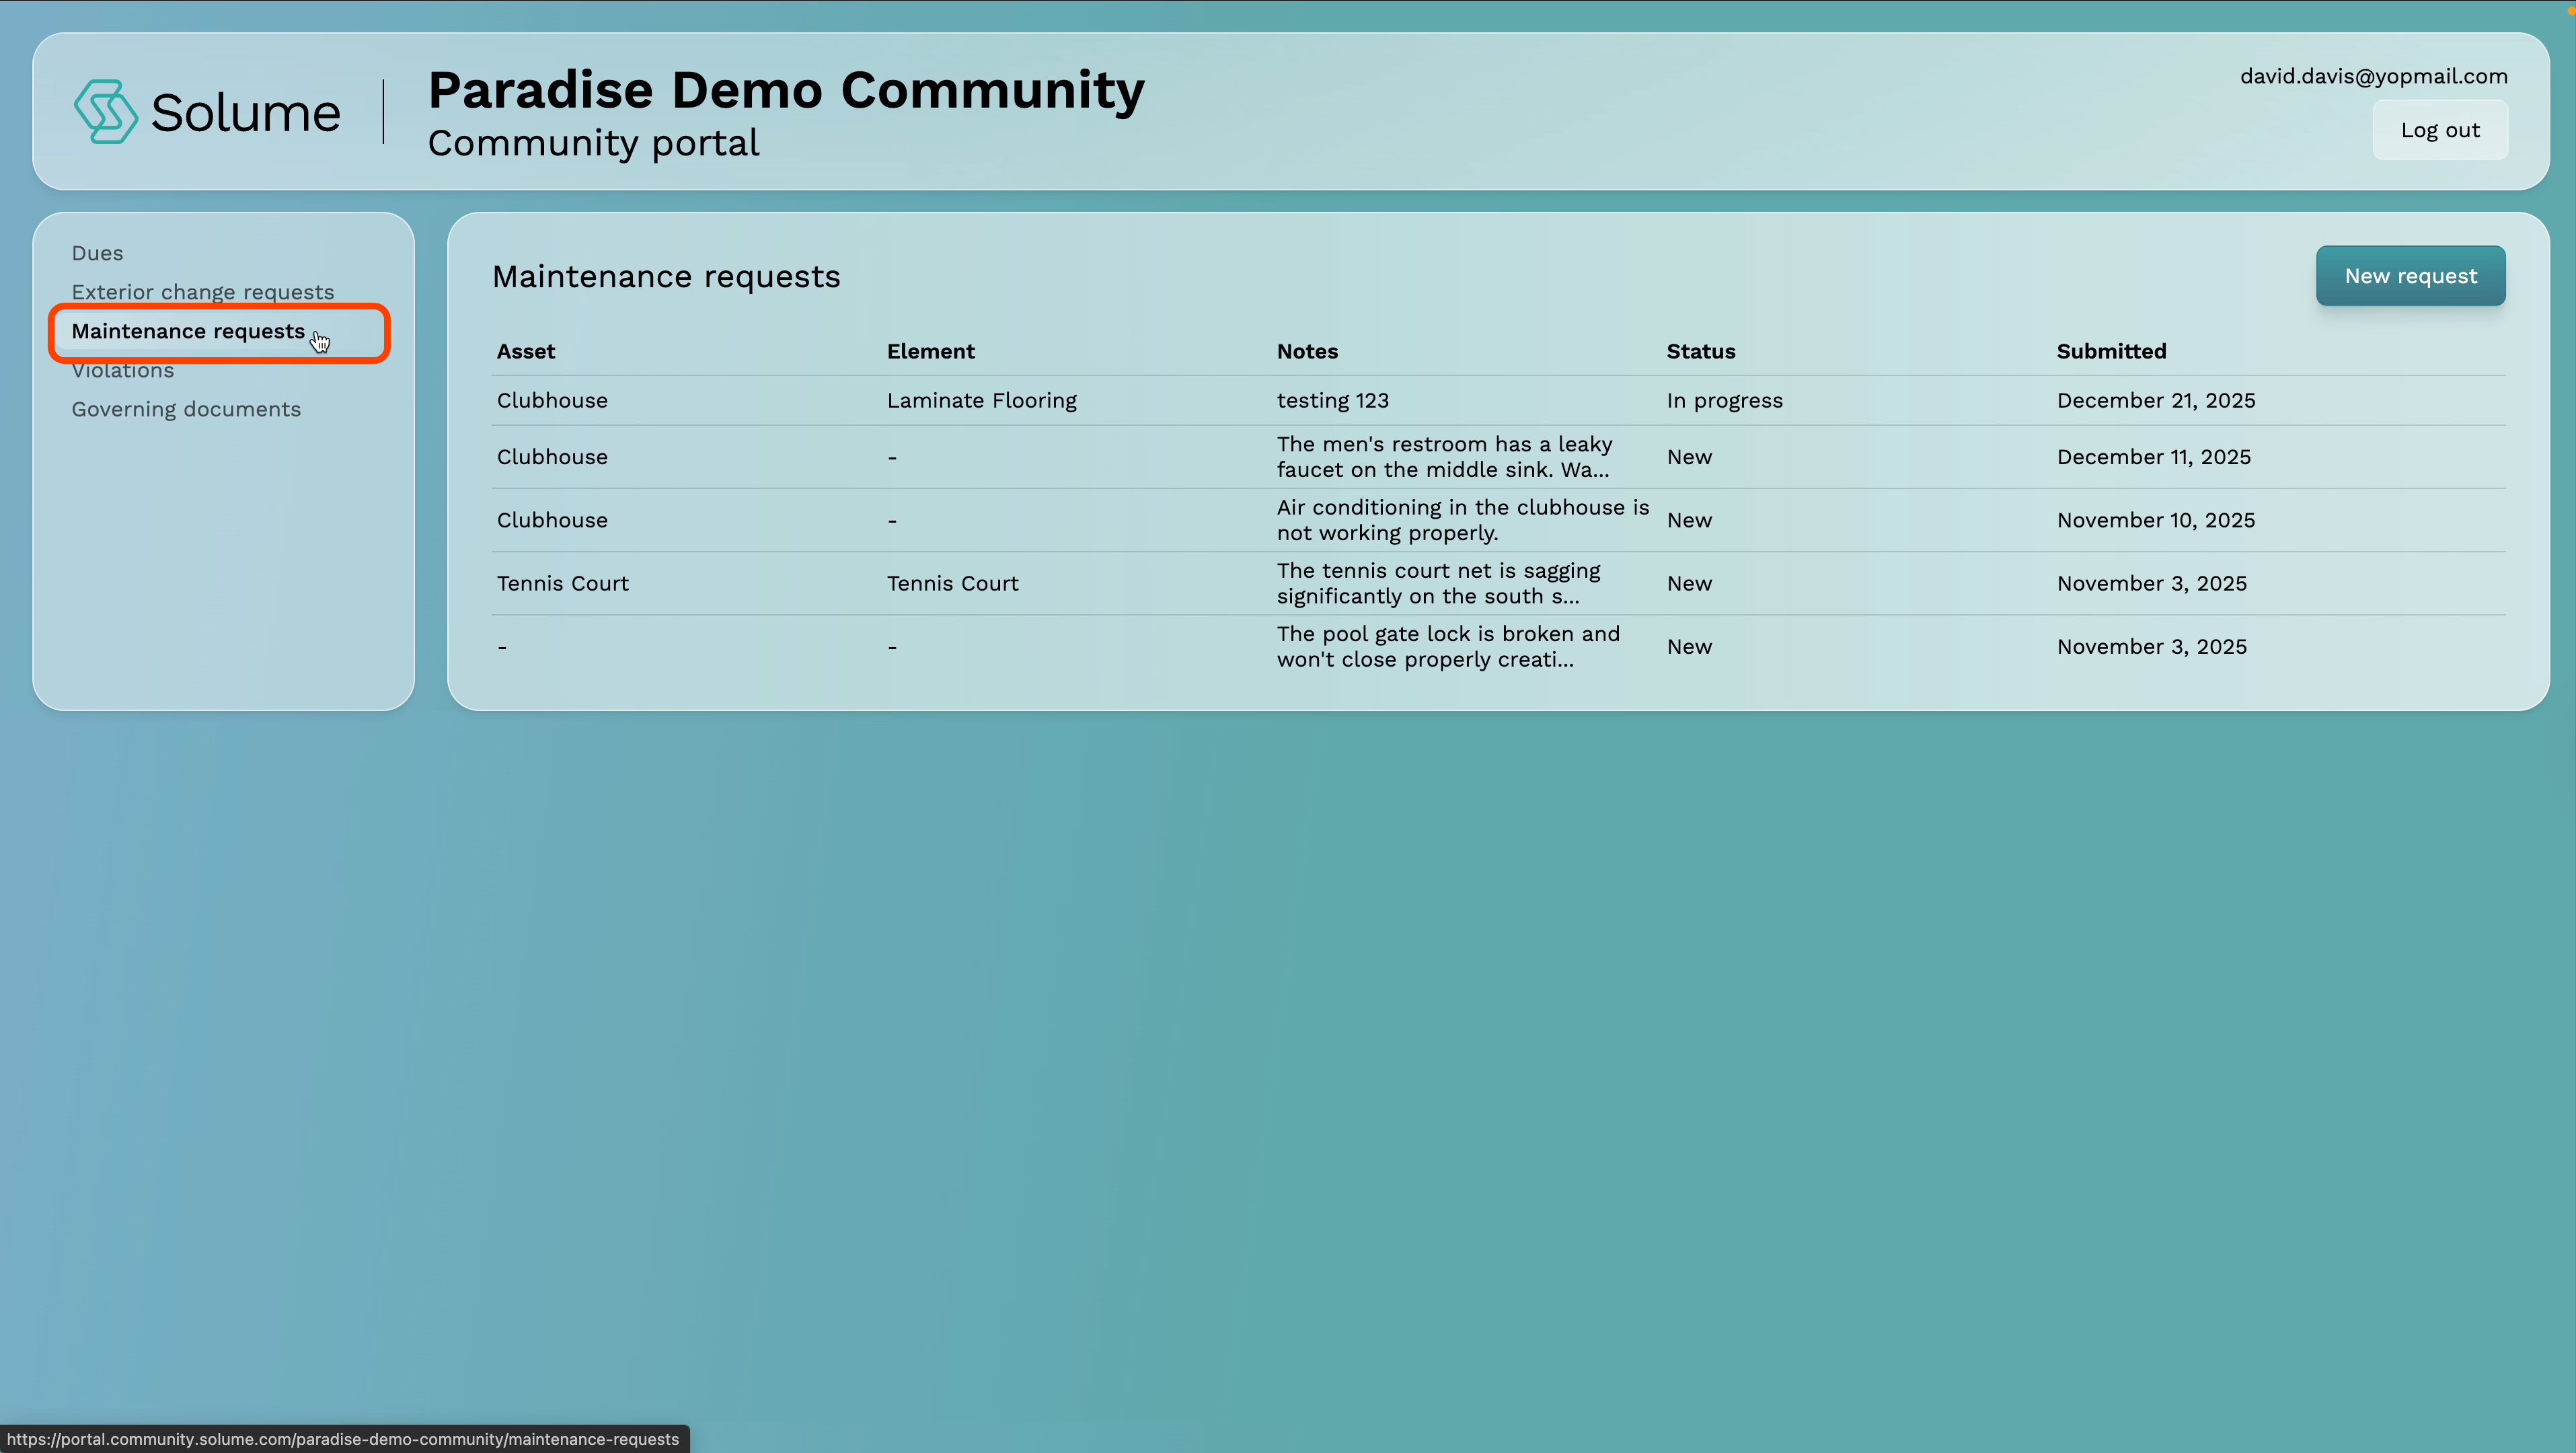Click the Solume logo icon
Viewport: 2576px width, 1453px height.
tap(105, 112)
